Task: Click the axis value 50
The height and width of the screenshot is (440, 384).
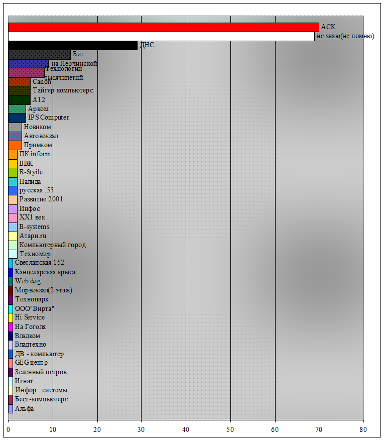Action: tap(230, 429)
